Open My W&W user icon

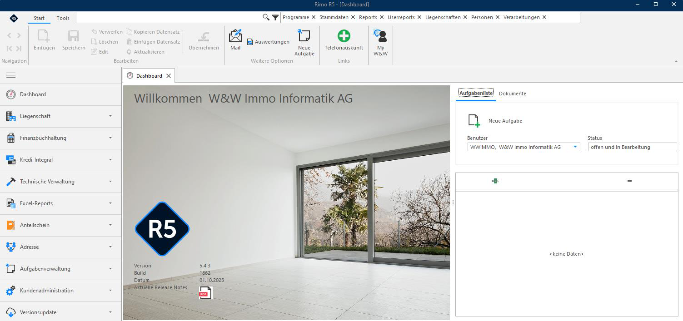point(380,36)
